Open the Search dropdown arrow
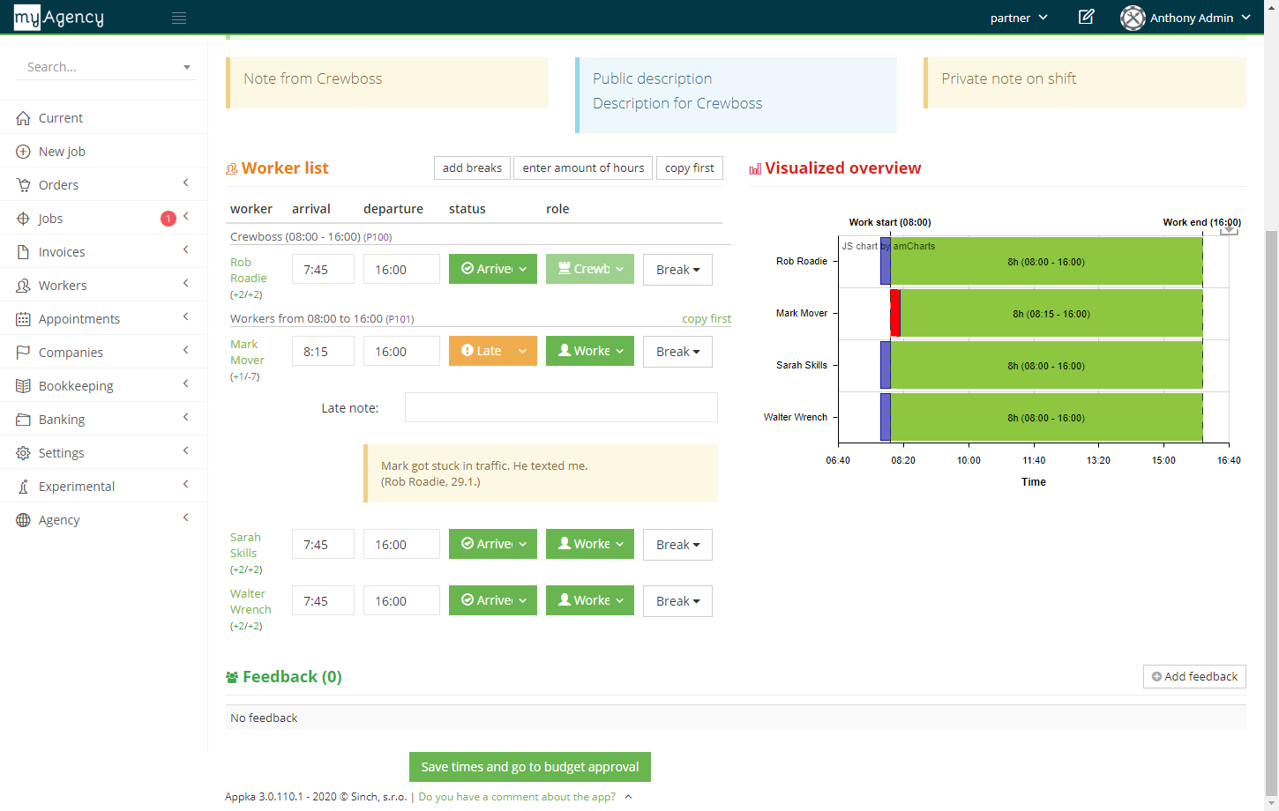The height and width of the screenshot is (811, 1279). [x=187, y=67]
